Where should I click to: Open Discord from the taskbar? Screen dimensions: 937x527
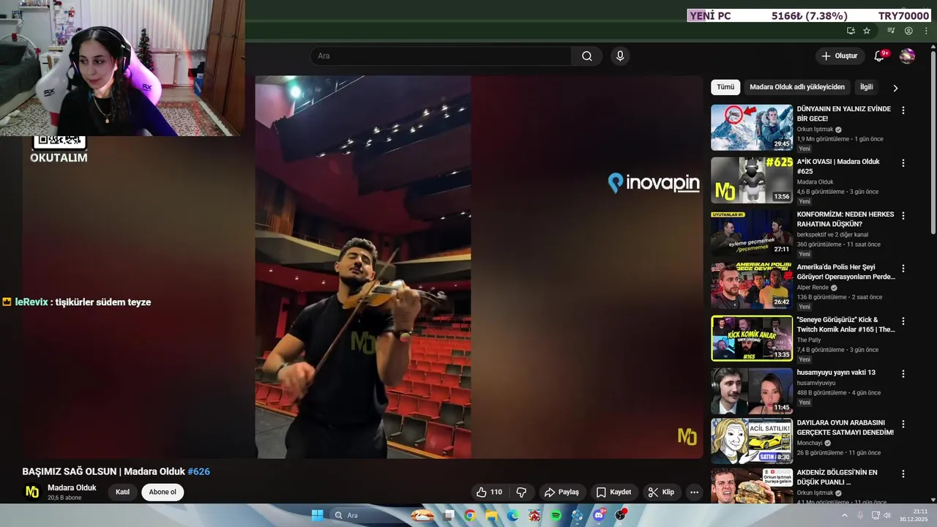[599, 515]
